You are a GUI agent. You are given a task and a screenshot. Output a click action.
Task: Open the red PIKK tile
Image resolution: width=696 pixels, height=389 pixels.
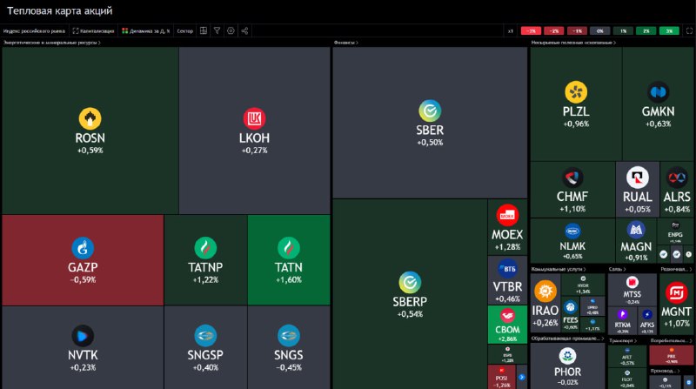(x=671, y=355)
